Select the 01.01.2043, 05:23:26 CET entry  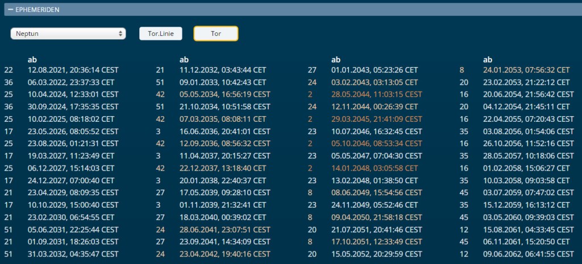(375, 70)
